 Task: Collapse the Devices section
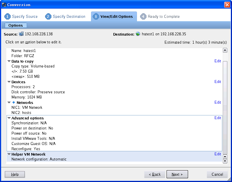tap(9, 82)
